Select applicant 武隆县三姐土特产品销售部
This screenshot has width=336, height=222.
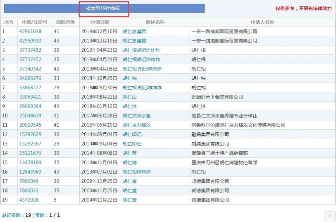pyautogui.click(x=220, y=153)
